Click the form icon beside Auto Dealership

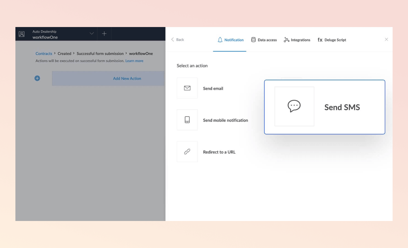pos(22,34)
